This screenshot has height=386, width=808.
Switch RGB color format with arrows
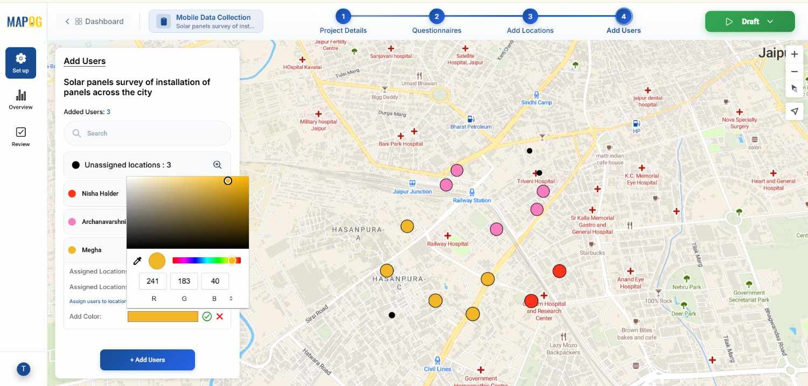[231, 298]
